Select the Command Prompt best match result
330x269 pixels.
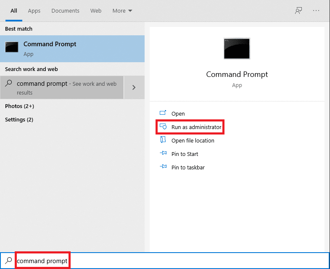pos(72,49)
